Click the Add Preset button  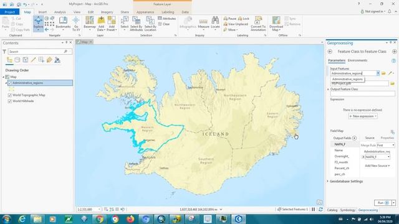(x=112, y=24)
